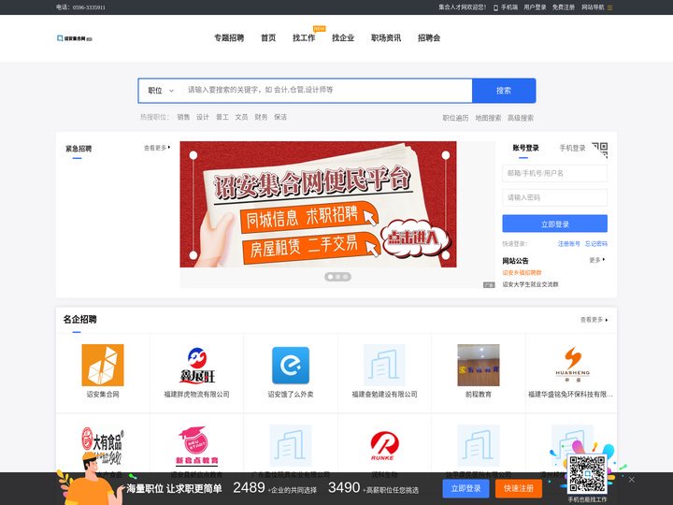Click the site logo in header

[74, 38]
